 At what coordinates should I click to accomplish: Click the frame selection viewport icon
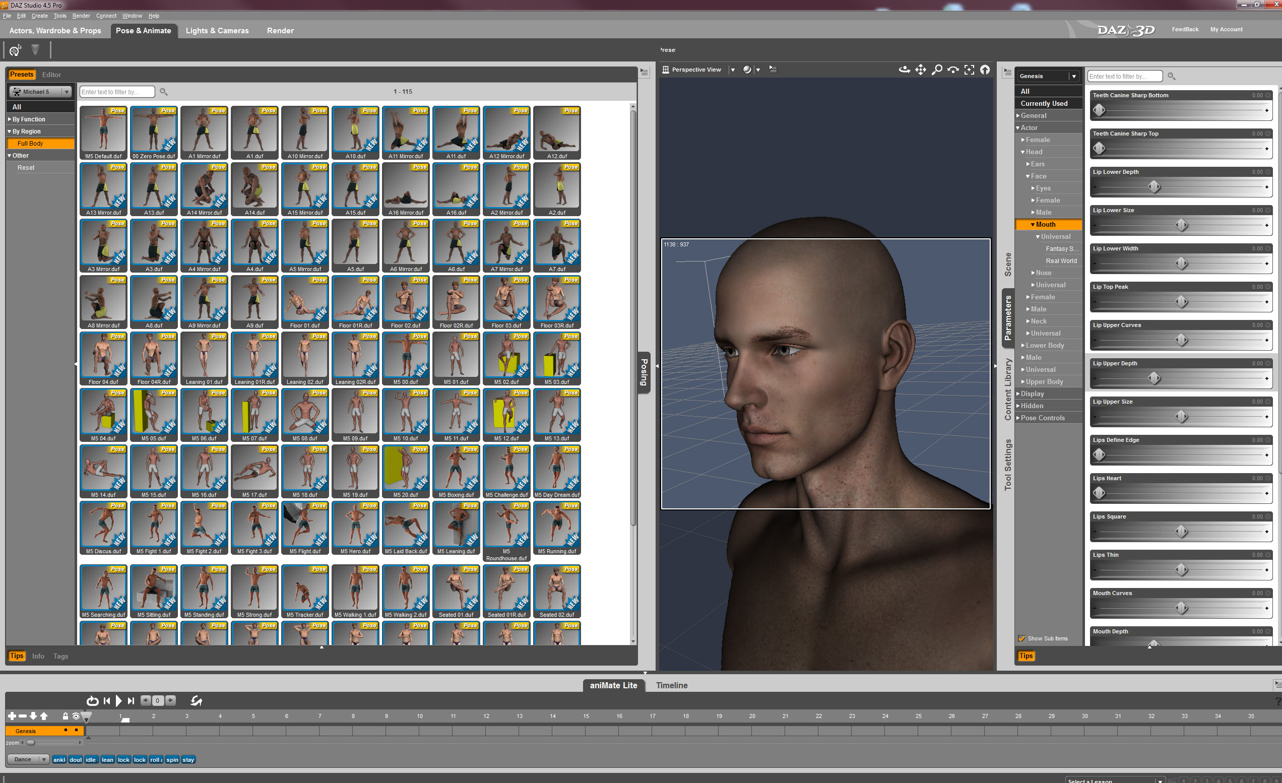point(969,70)
